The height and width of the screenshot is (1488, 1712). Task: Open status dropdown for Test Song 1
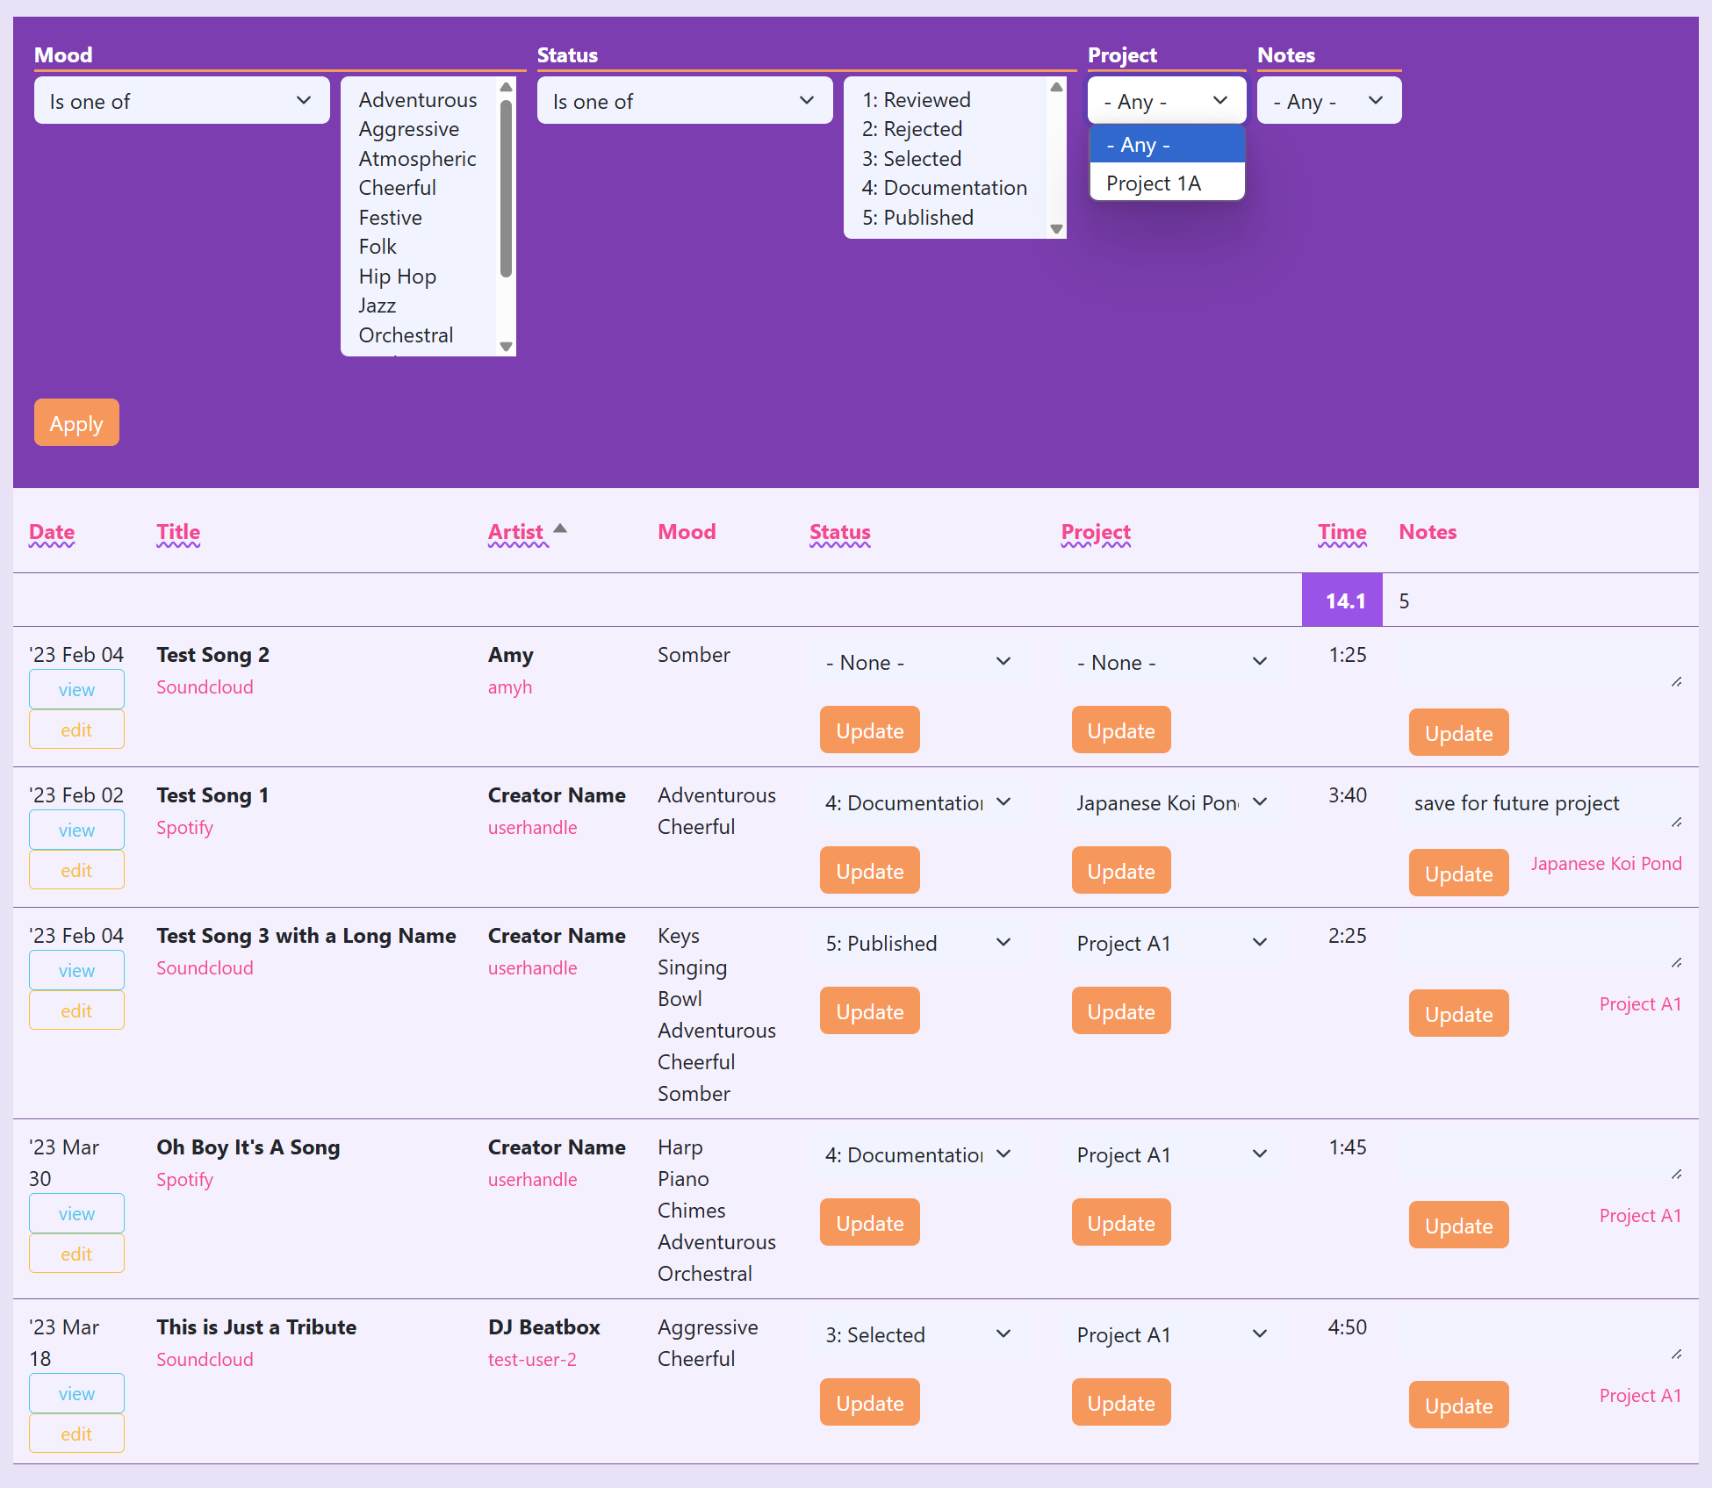point(918,803)
